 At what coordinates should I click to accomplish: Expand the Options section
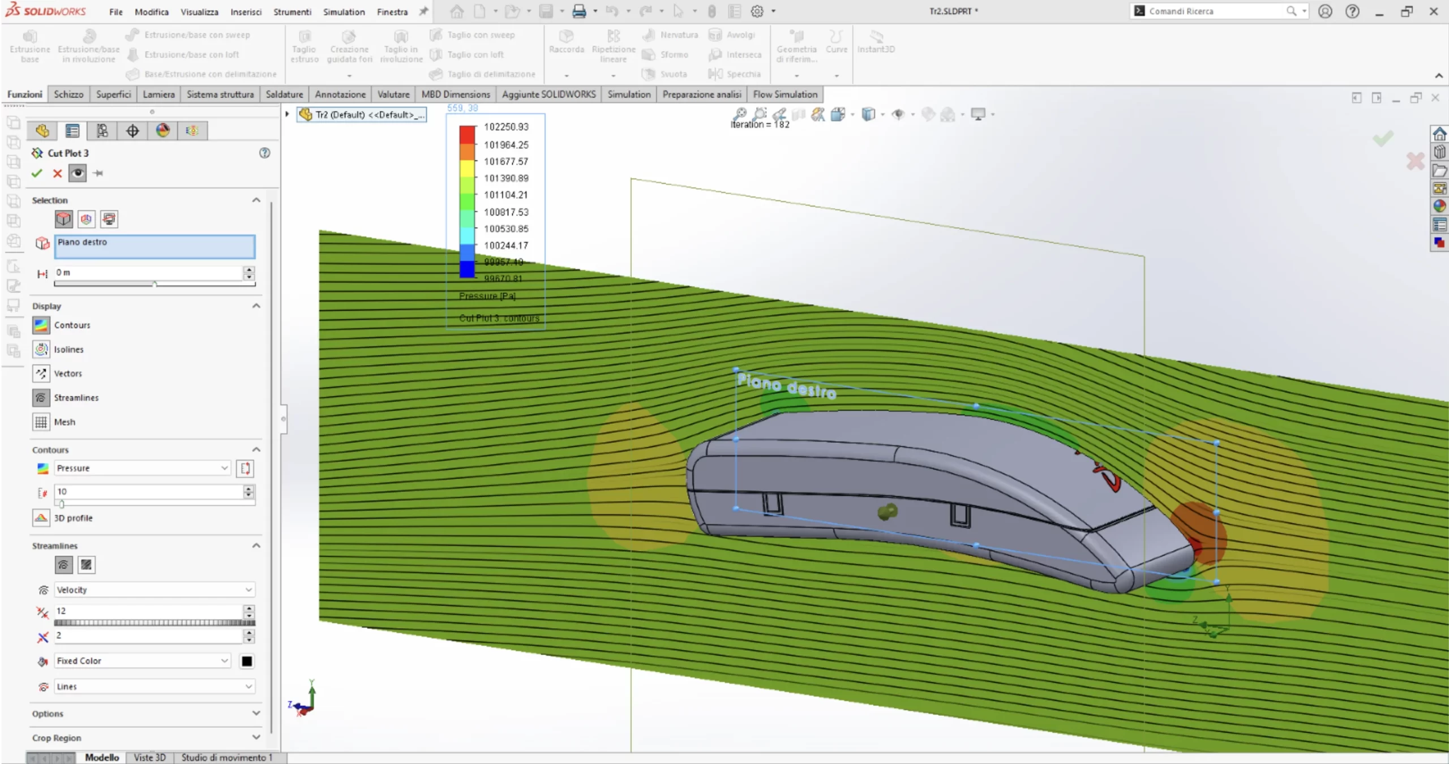pyautogui.click(x=256, y=713)
